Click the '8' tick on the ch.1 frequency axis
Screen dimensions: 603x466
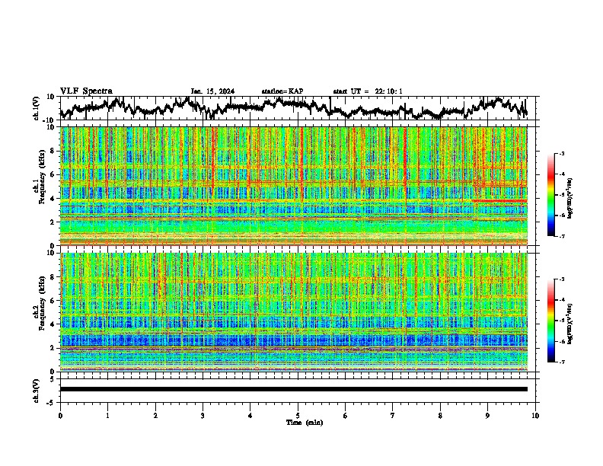(52, 151)
